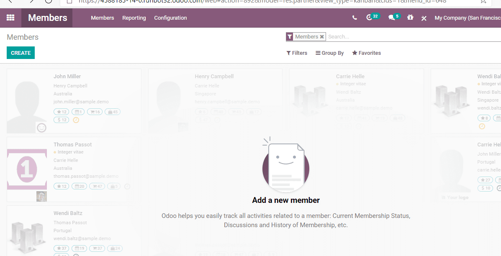Click the Carrie Helle card title

[350, 76]
